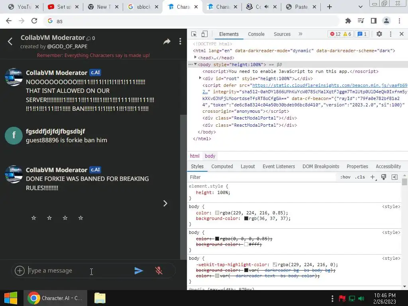Open DevTools settings gear

[379, 34]
